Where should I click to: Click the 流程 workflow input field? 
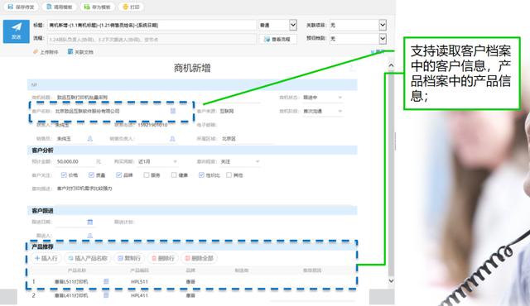pyautogui.click(x=152, y=39)
